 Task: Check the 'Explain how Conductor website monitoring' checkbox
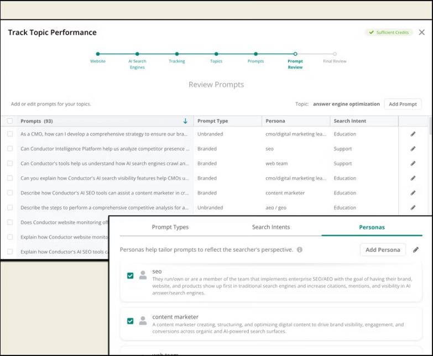(x=10, y=237)
